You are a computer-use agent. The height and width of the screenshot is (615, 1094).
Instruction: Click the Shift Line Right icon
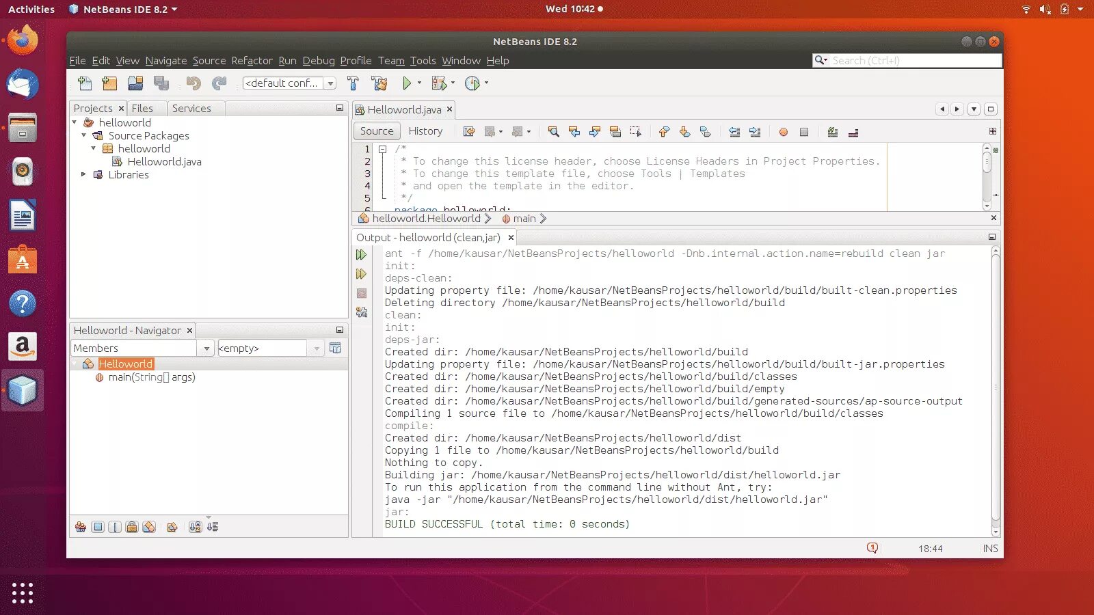pyautogui.click(x=755, y=132)
